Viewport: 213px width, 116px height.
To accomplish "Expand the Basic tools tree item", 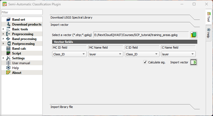I will pos(3,29).
